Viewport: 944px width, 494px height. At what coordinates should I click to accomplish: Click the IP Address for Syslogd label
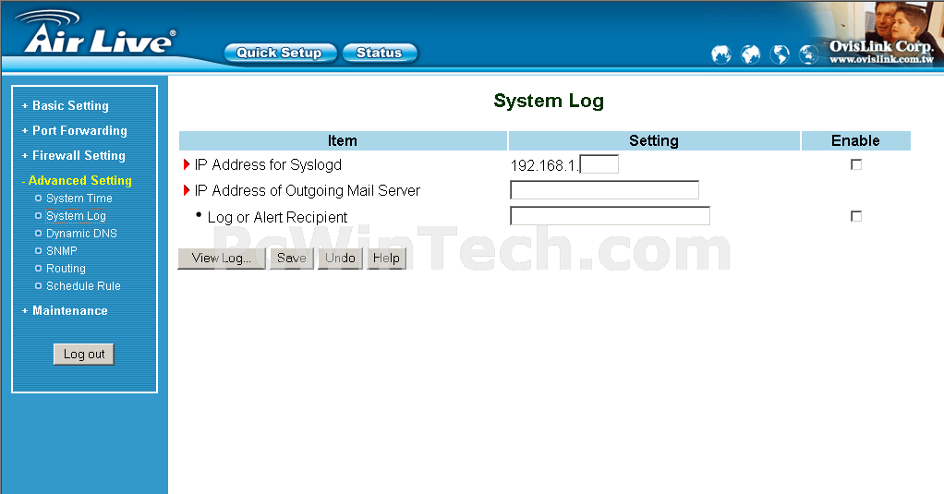click(x=268, y=165)
